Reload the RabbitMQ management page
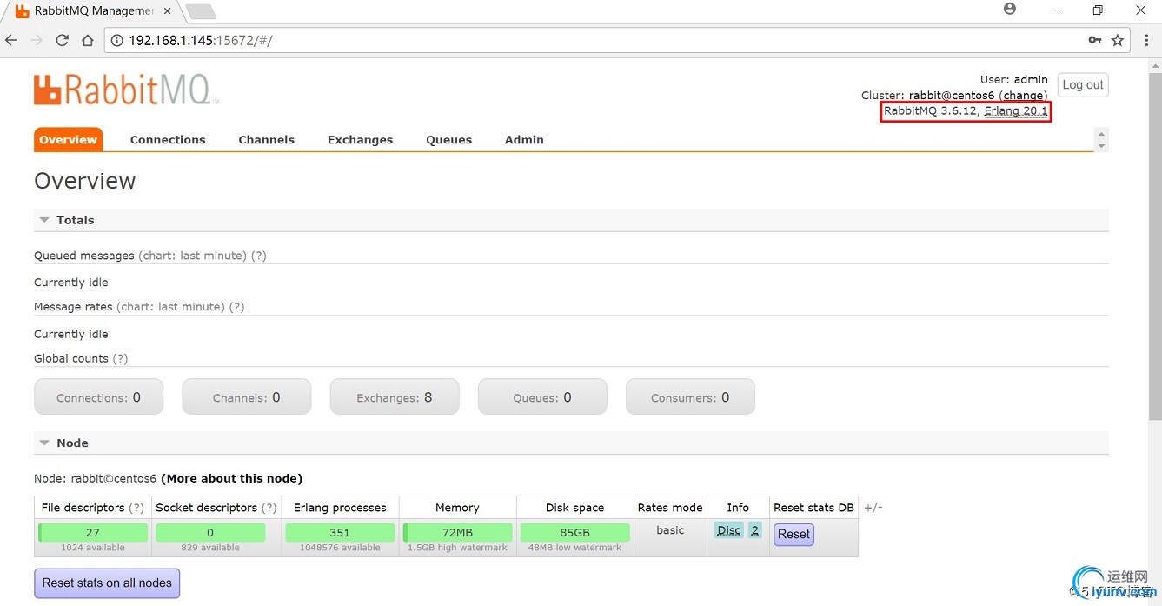 click(62, 40)
